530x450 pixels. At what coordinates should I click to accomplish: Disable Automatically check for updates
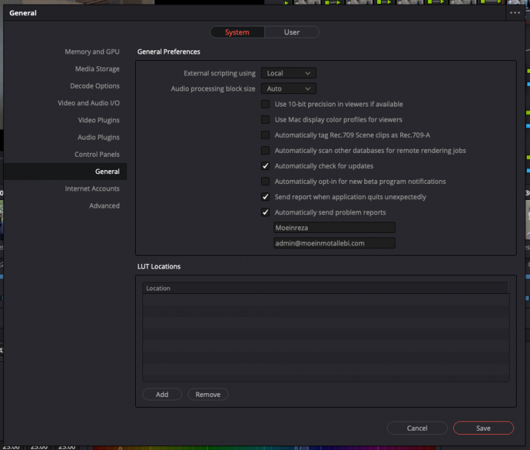click(266, 166)
